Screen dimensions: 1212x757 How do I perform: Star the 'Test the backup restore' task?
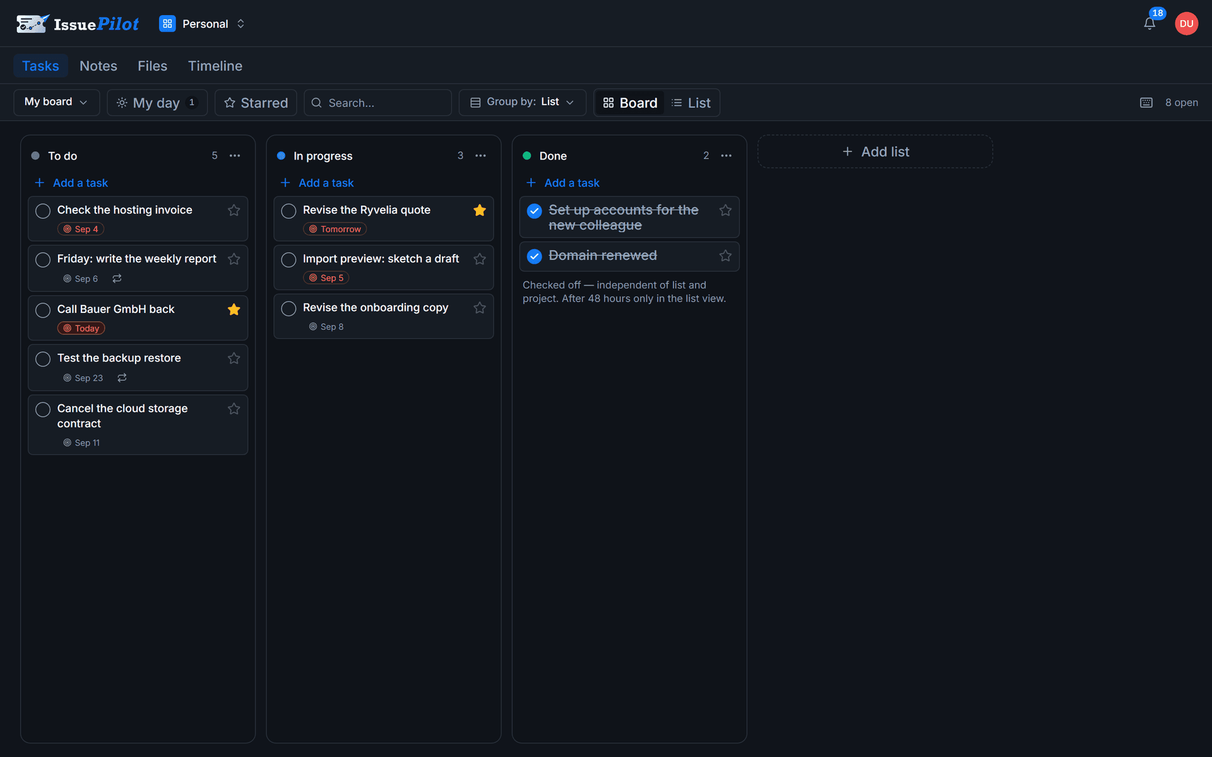(x=234, y=358)
